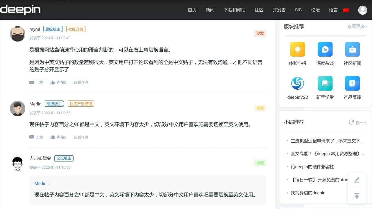Viewport: 372px width, 210px height.
Task: Open recommended post 找找身边的deepin
Action: coord(308,193)
